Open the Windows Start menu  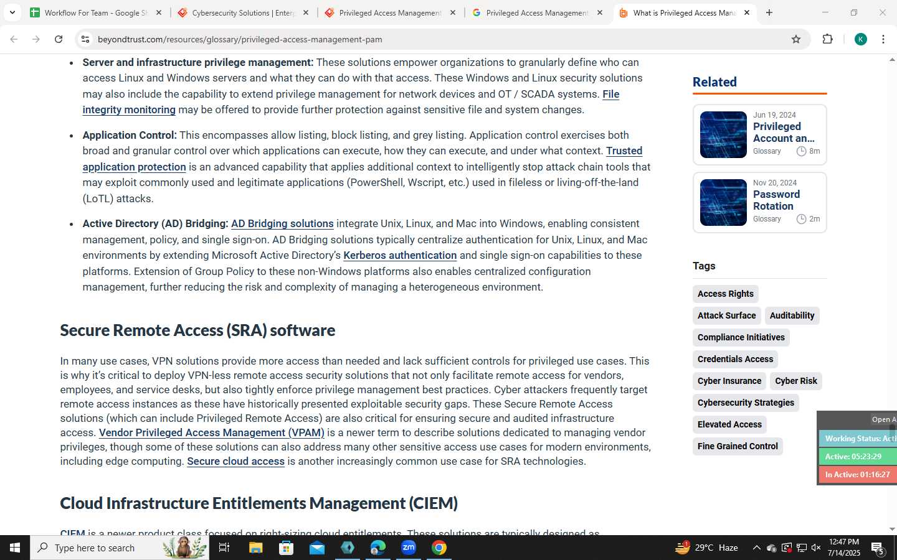tap(15, 548)
